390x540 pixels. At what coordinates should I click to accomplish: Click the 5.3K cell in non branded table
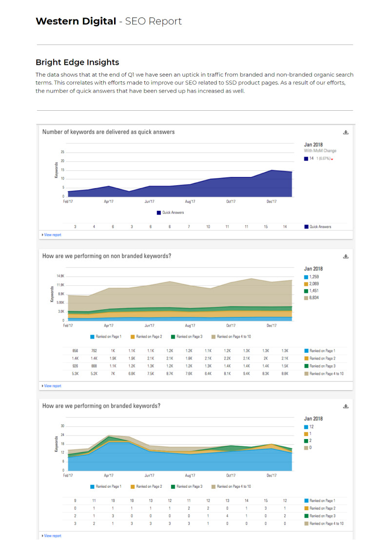pos(75,374)
